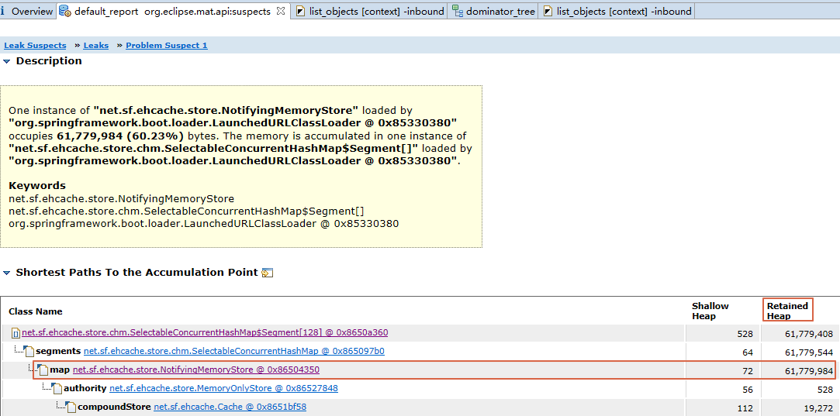Switch to the Overview tab
840x416 pixels.
[32, 11]
